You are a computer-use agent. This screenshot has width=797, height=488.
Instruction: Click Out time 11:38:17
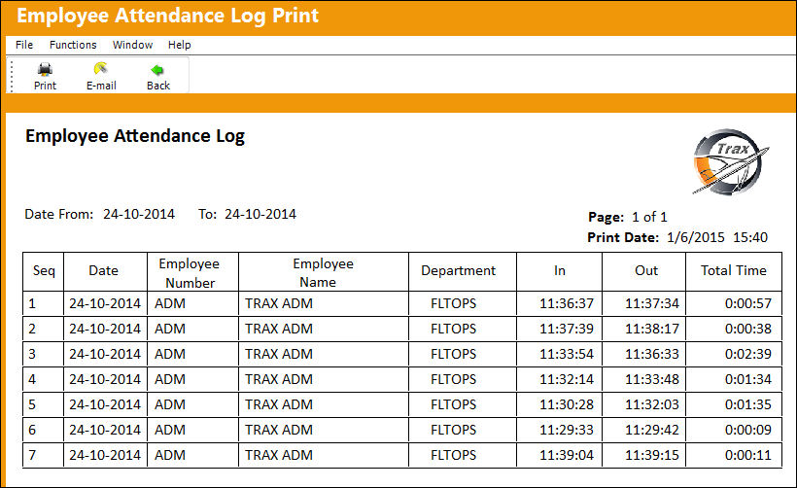[x=652, y=329]
